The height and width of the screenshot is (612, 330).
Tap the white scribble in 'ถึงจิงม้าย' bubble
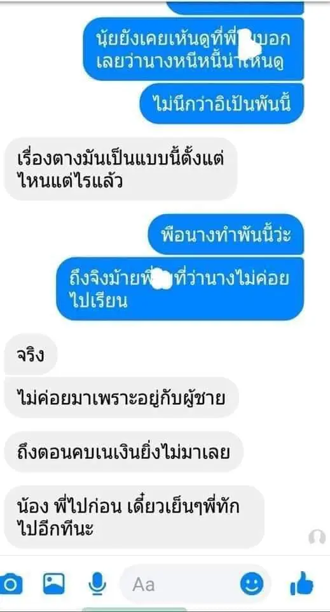pos(161,279)
